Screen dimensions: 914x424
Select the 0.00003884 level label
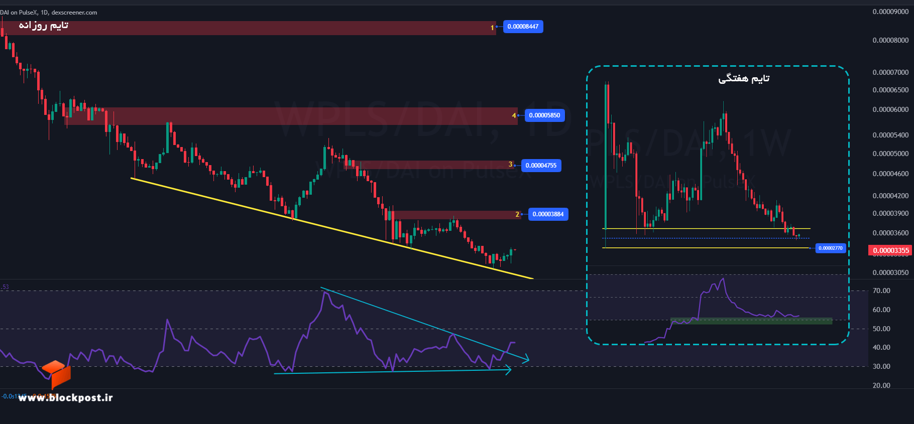(x=548, y=214)
